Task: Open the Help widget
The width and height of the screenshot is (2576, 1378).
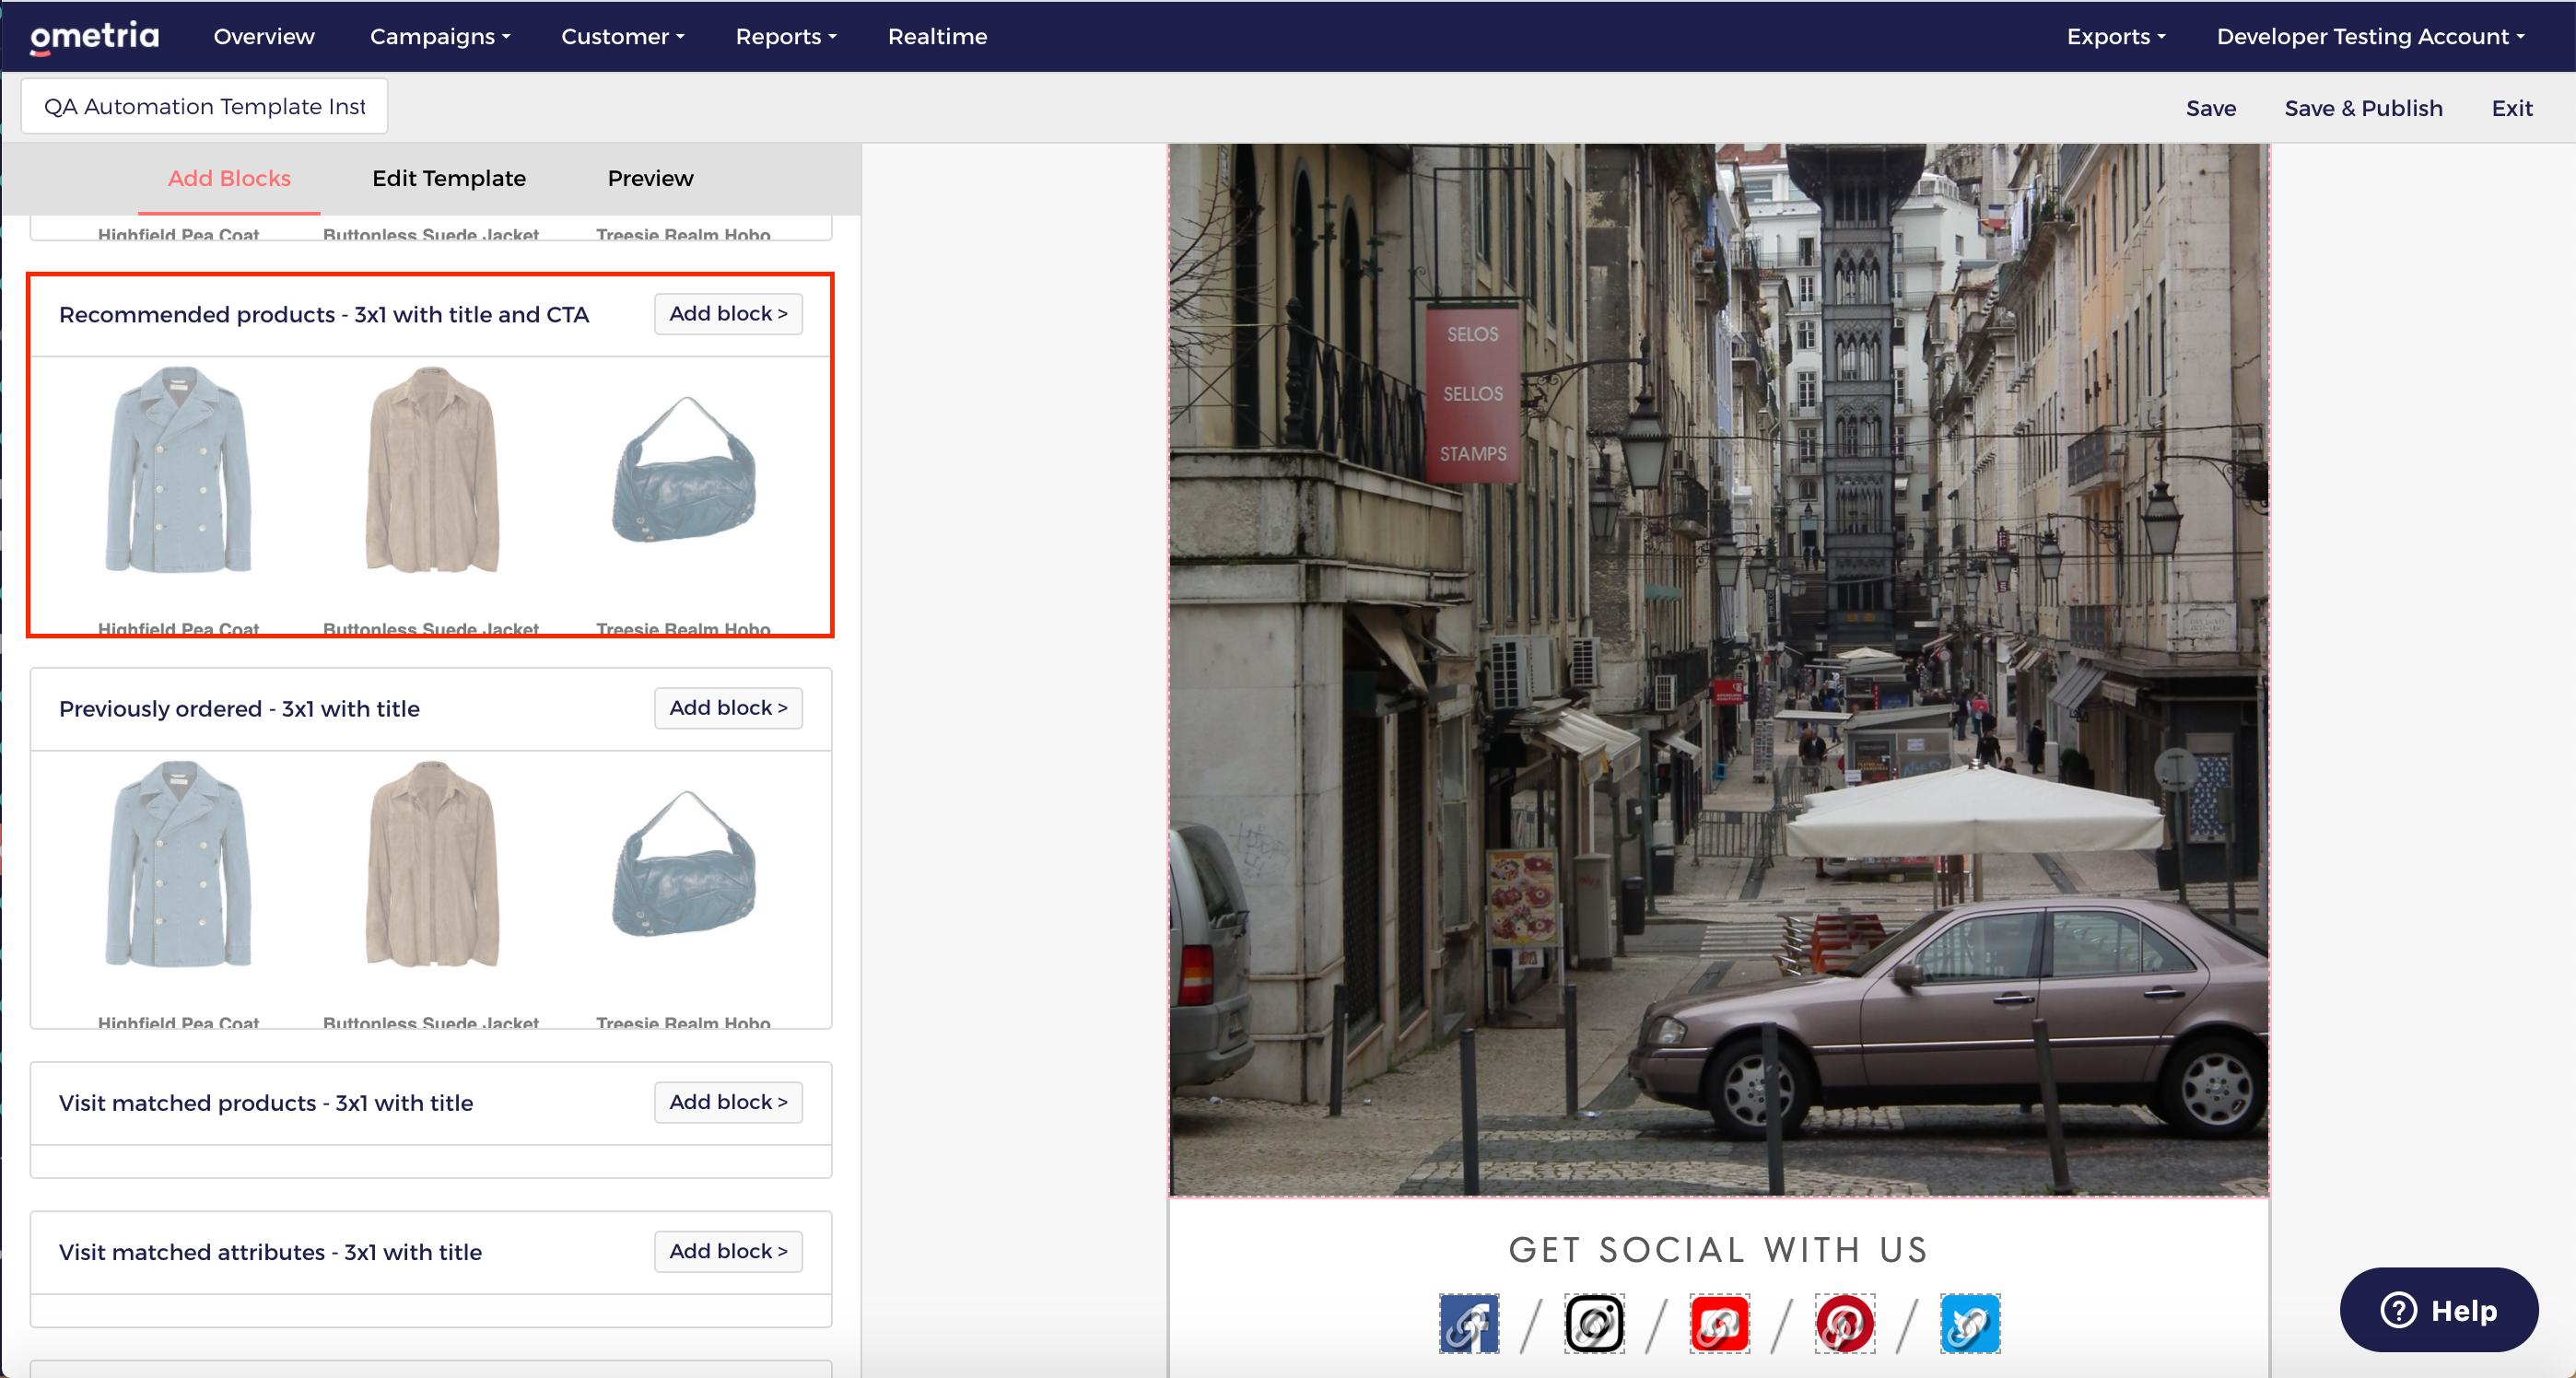Action: 2438,1310
